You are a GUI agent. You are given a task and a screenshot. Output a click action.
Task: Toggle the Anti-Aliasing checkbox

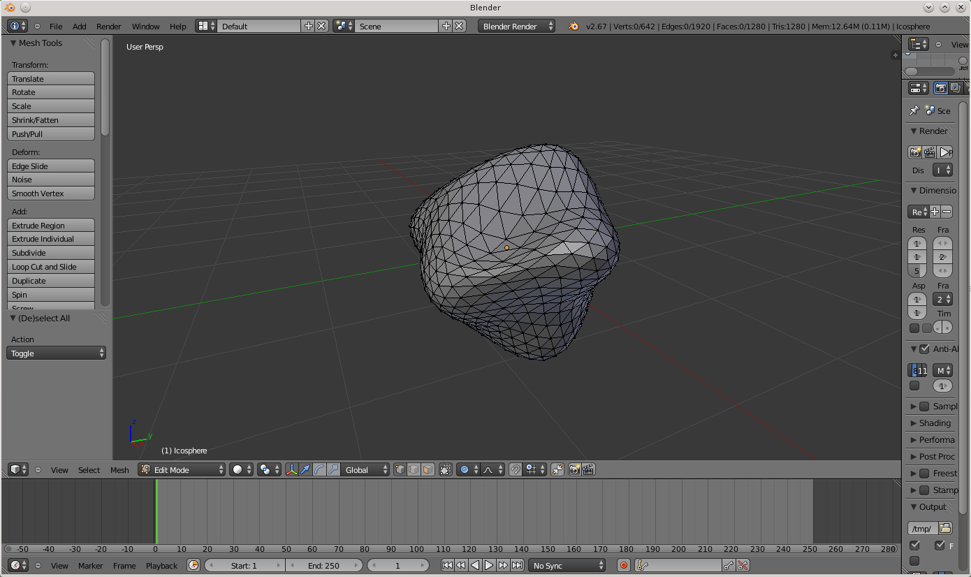click(x=925, y=349)
